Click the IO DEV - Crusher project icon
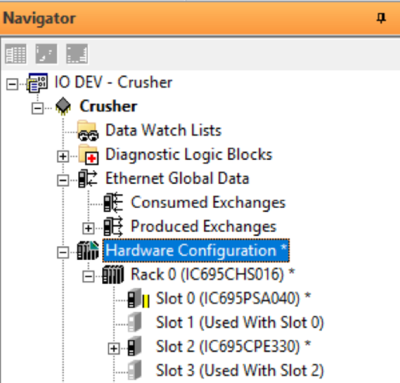 (37, 83)
